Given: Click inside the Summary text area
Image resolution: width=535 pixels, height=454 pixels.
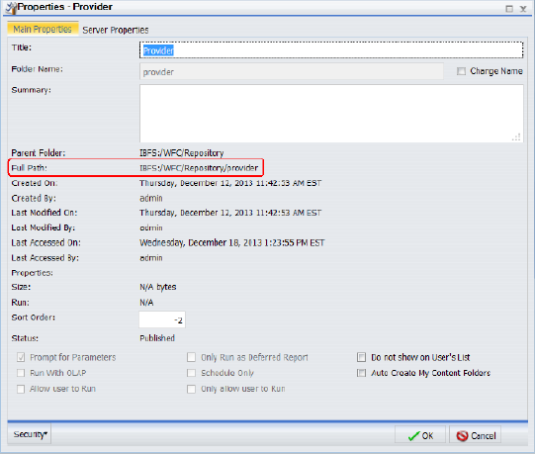Looking at the screenshot, I should pyautogui.click(x=331, y=114).
